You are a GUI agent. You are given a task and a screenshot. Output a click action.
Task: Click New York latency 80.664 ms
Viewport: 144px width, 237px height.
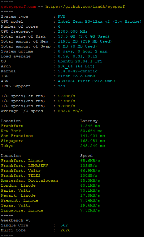pos(91,131)
